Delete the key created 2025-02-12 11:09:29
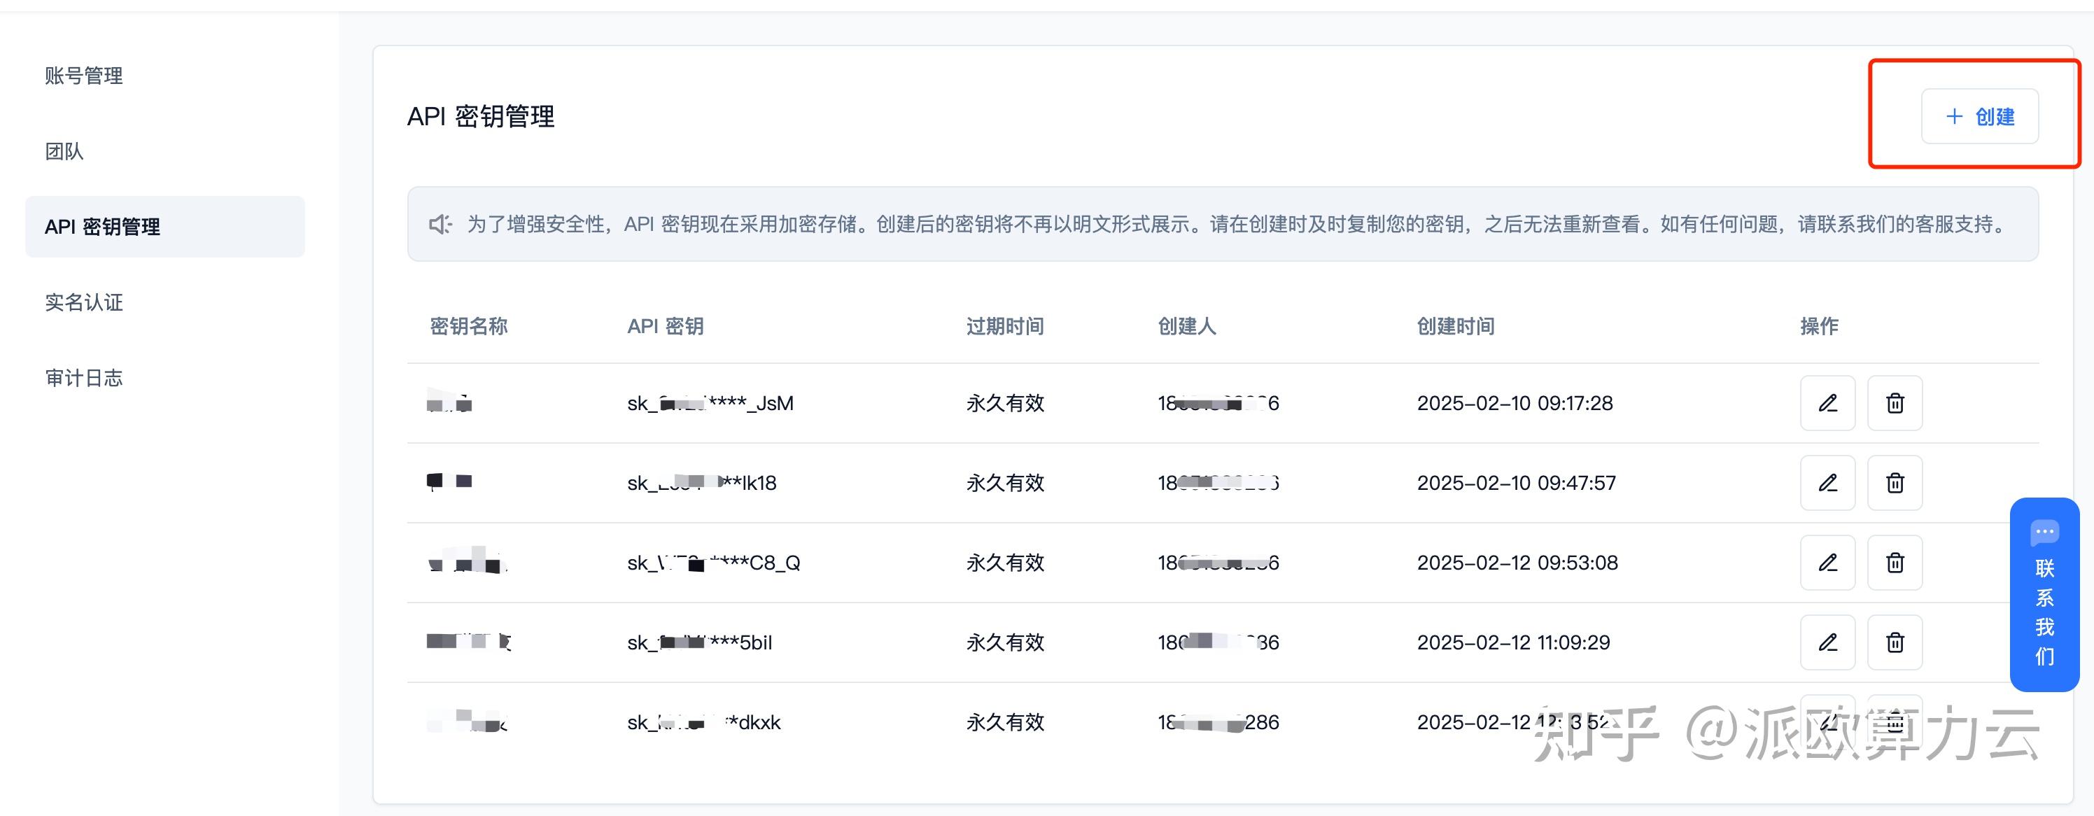2094x816 pixels. pos(1894,642)
